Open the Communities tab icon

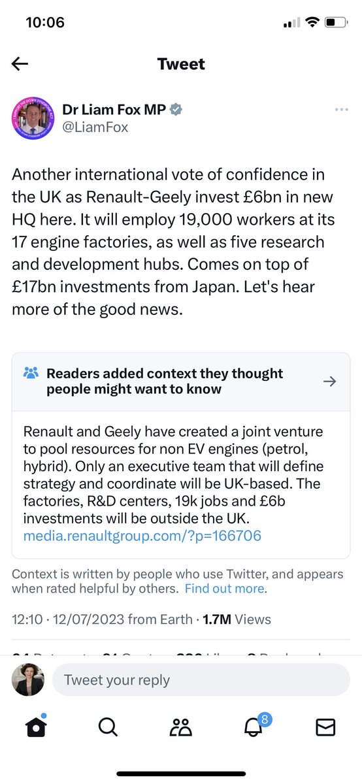[181, 727]
